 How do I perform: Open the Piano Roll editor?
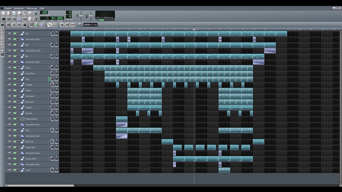click(14, 19)
